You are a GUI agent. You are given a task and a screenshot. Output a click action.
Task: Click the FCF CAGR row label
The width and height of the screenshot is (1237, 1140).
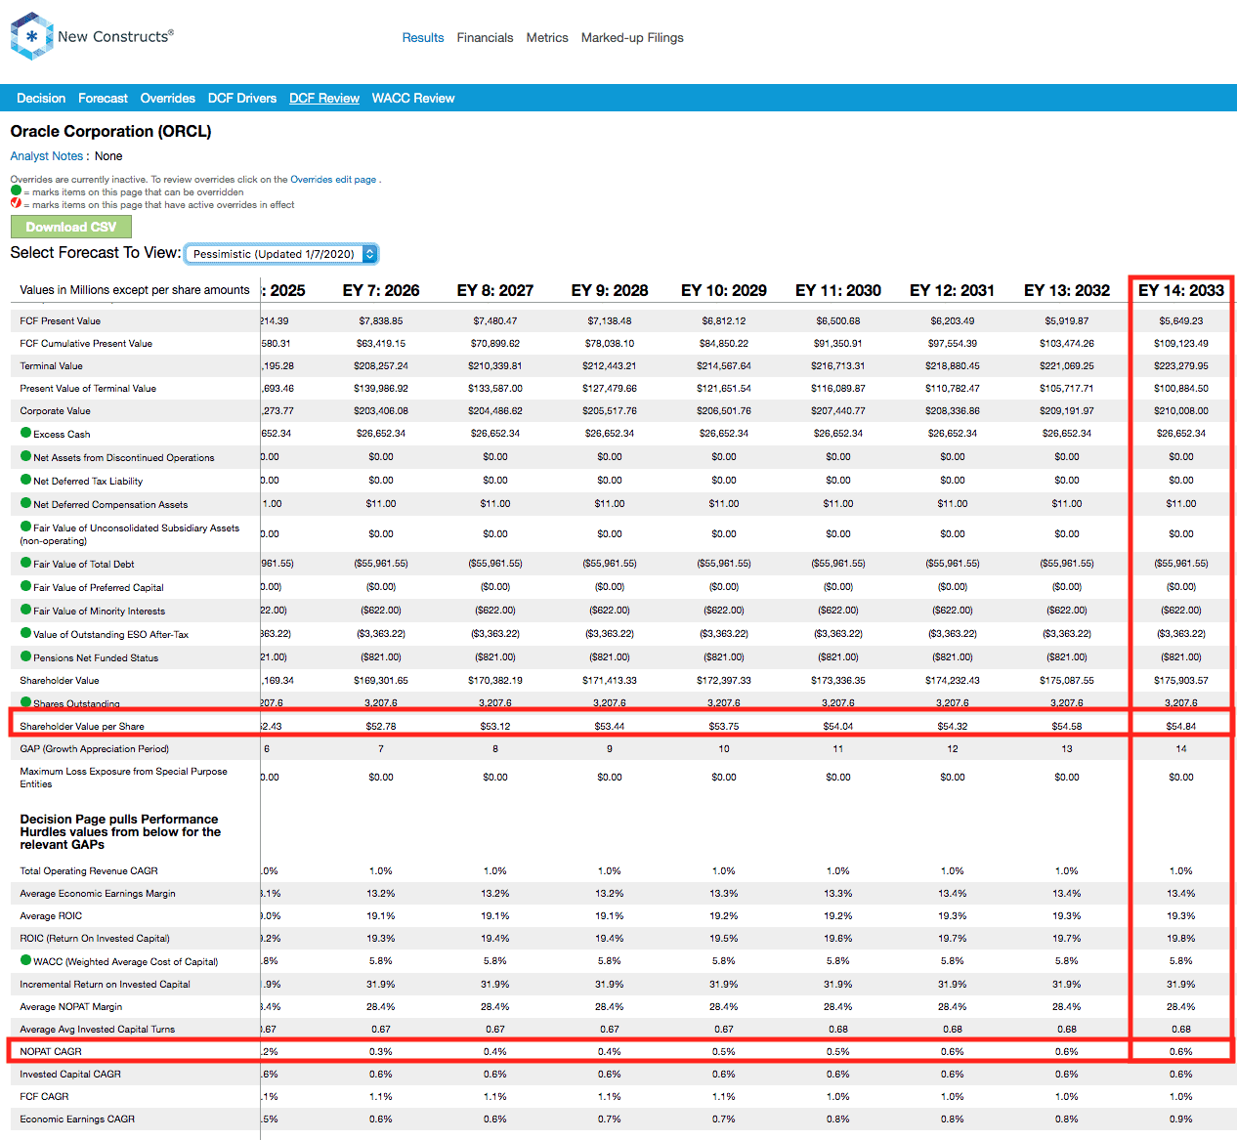tap(44, 1096)
